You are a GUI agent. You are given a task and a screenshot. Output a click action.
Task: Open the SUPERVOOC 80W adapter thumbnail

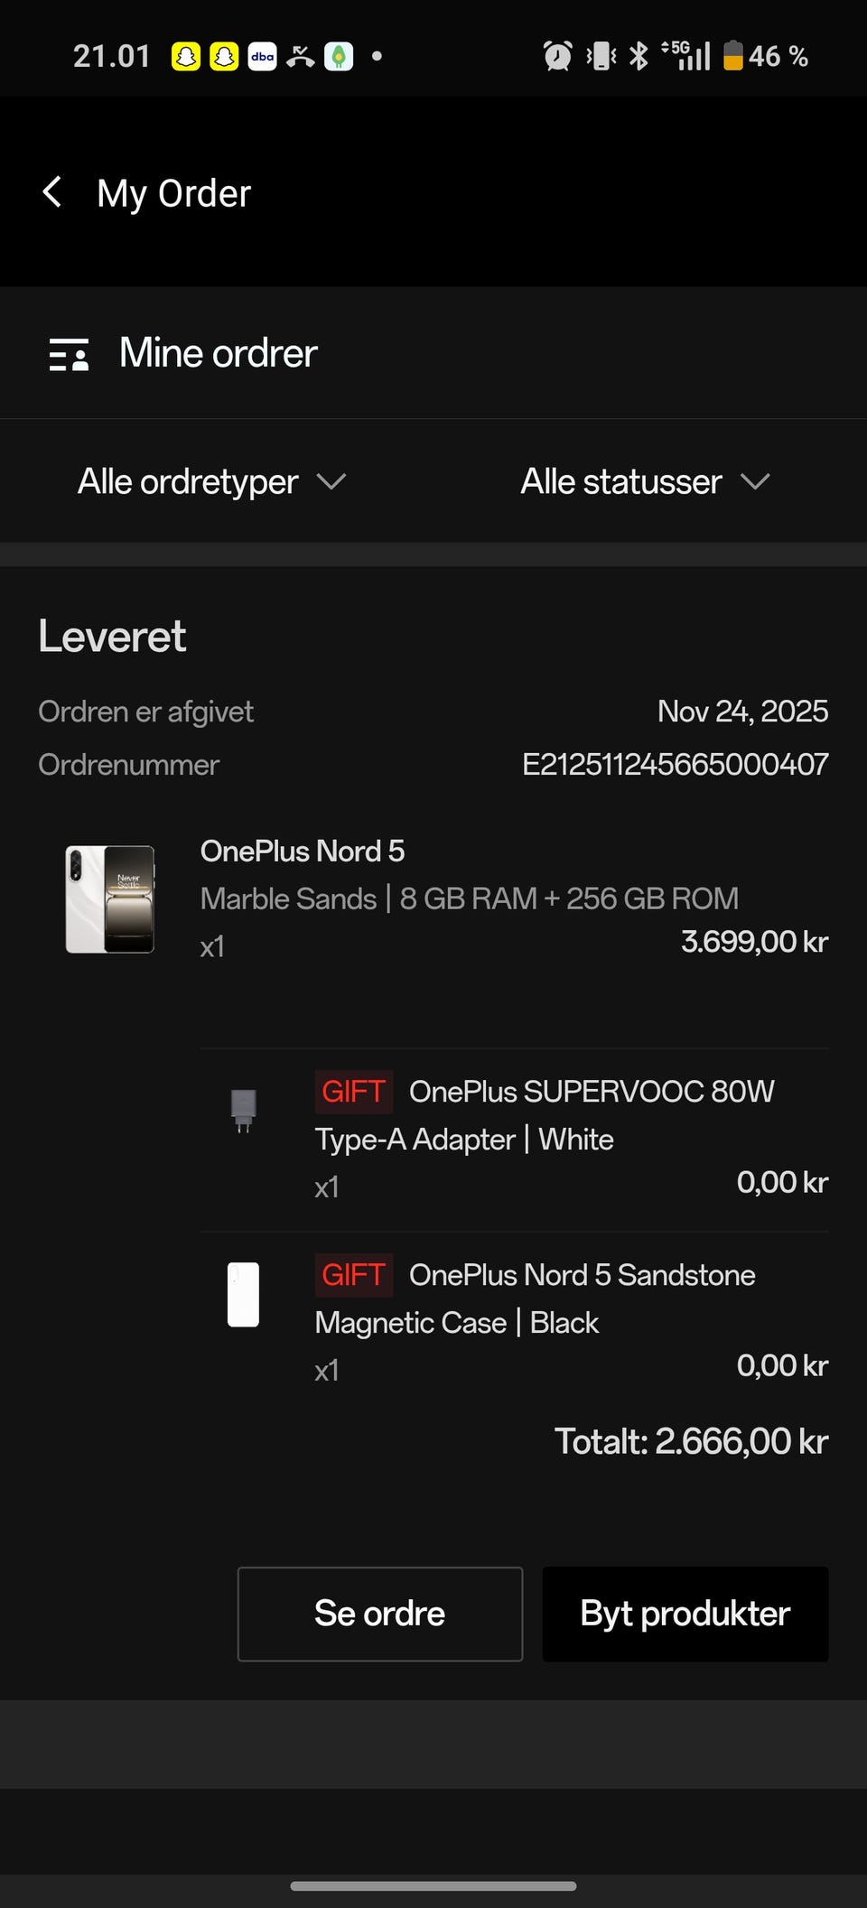point(243,1110)
